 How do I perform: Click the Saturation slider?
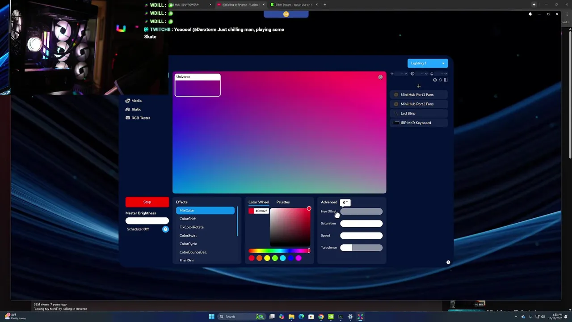pos(362,224)
